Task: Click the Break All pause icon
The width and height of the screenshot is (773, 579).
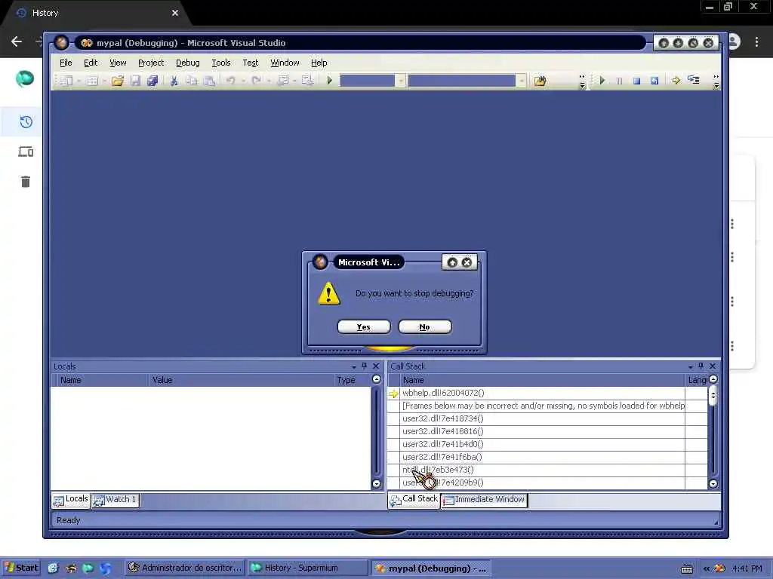Action: click(x=619, y=81)
